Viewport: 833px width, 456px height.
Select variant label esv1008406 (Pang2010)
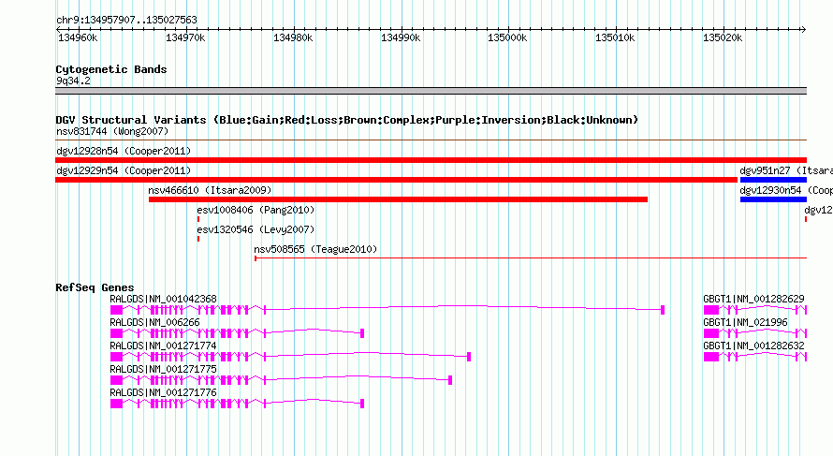(256, 210)
